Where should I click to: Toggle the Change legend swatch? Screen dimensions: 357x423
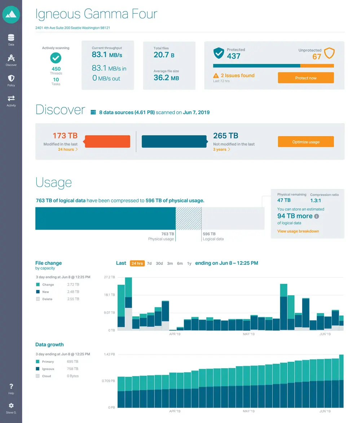38,284
